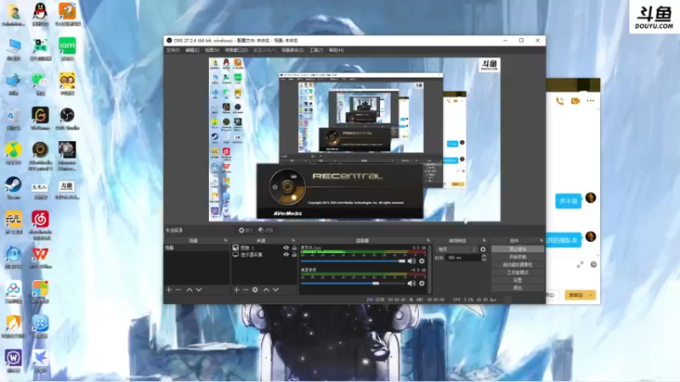Open 工具(T) menu in OBS
This screenshot has height=382, width=680.
click(316, 50)
